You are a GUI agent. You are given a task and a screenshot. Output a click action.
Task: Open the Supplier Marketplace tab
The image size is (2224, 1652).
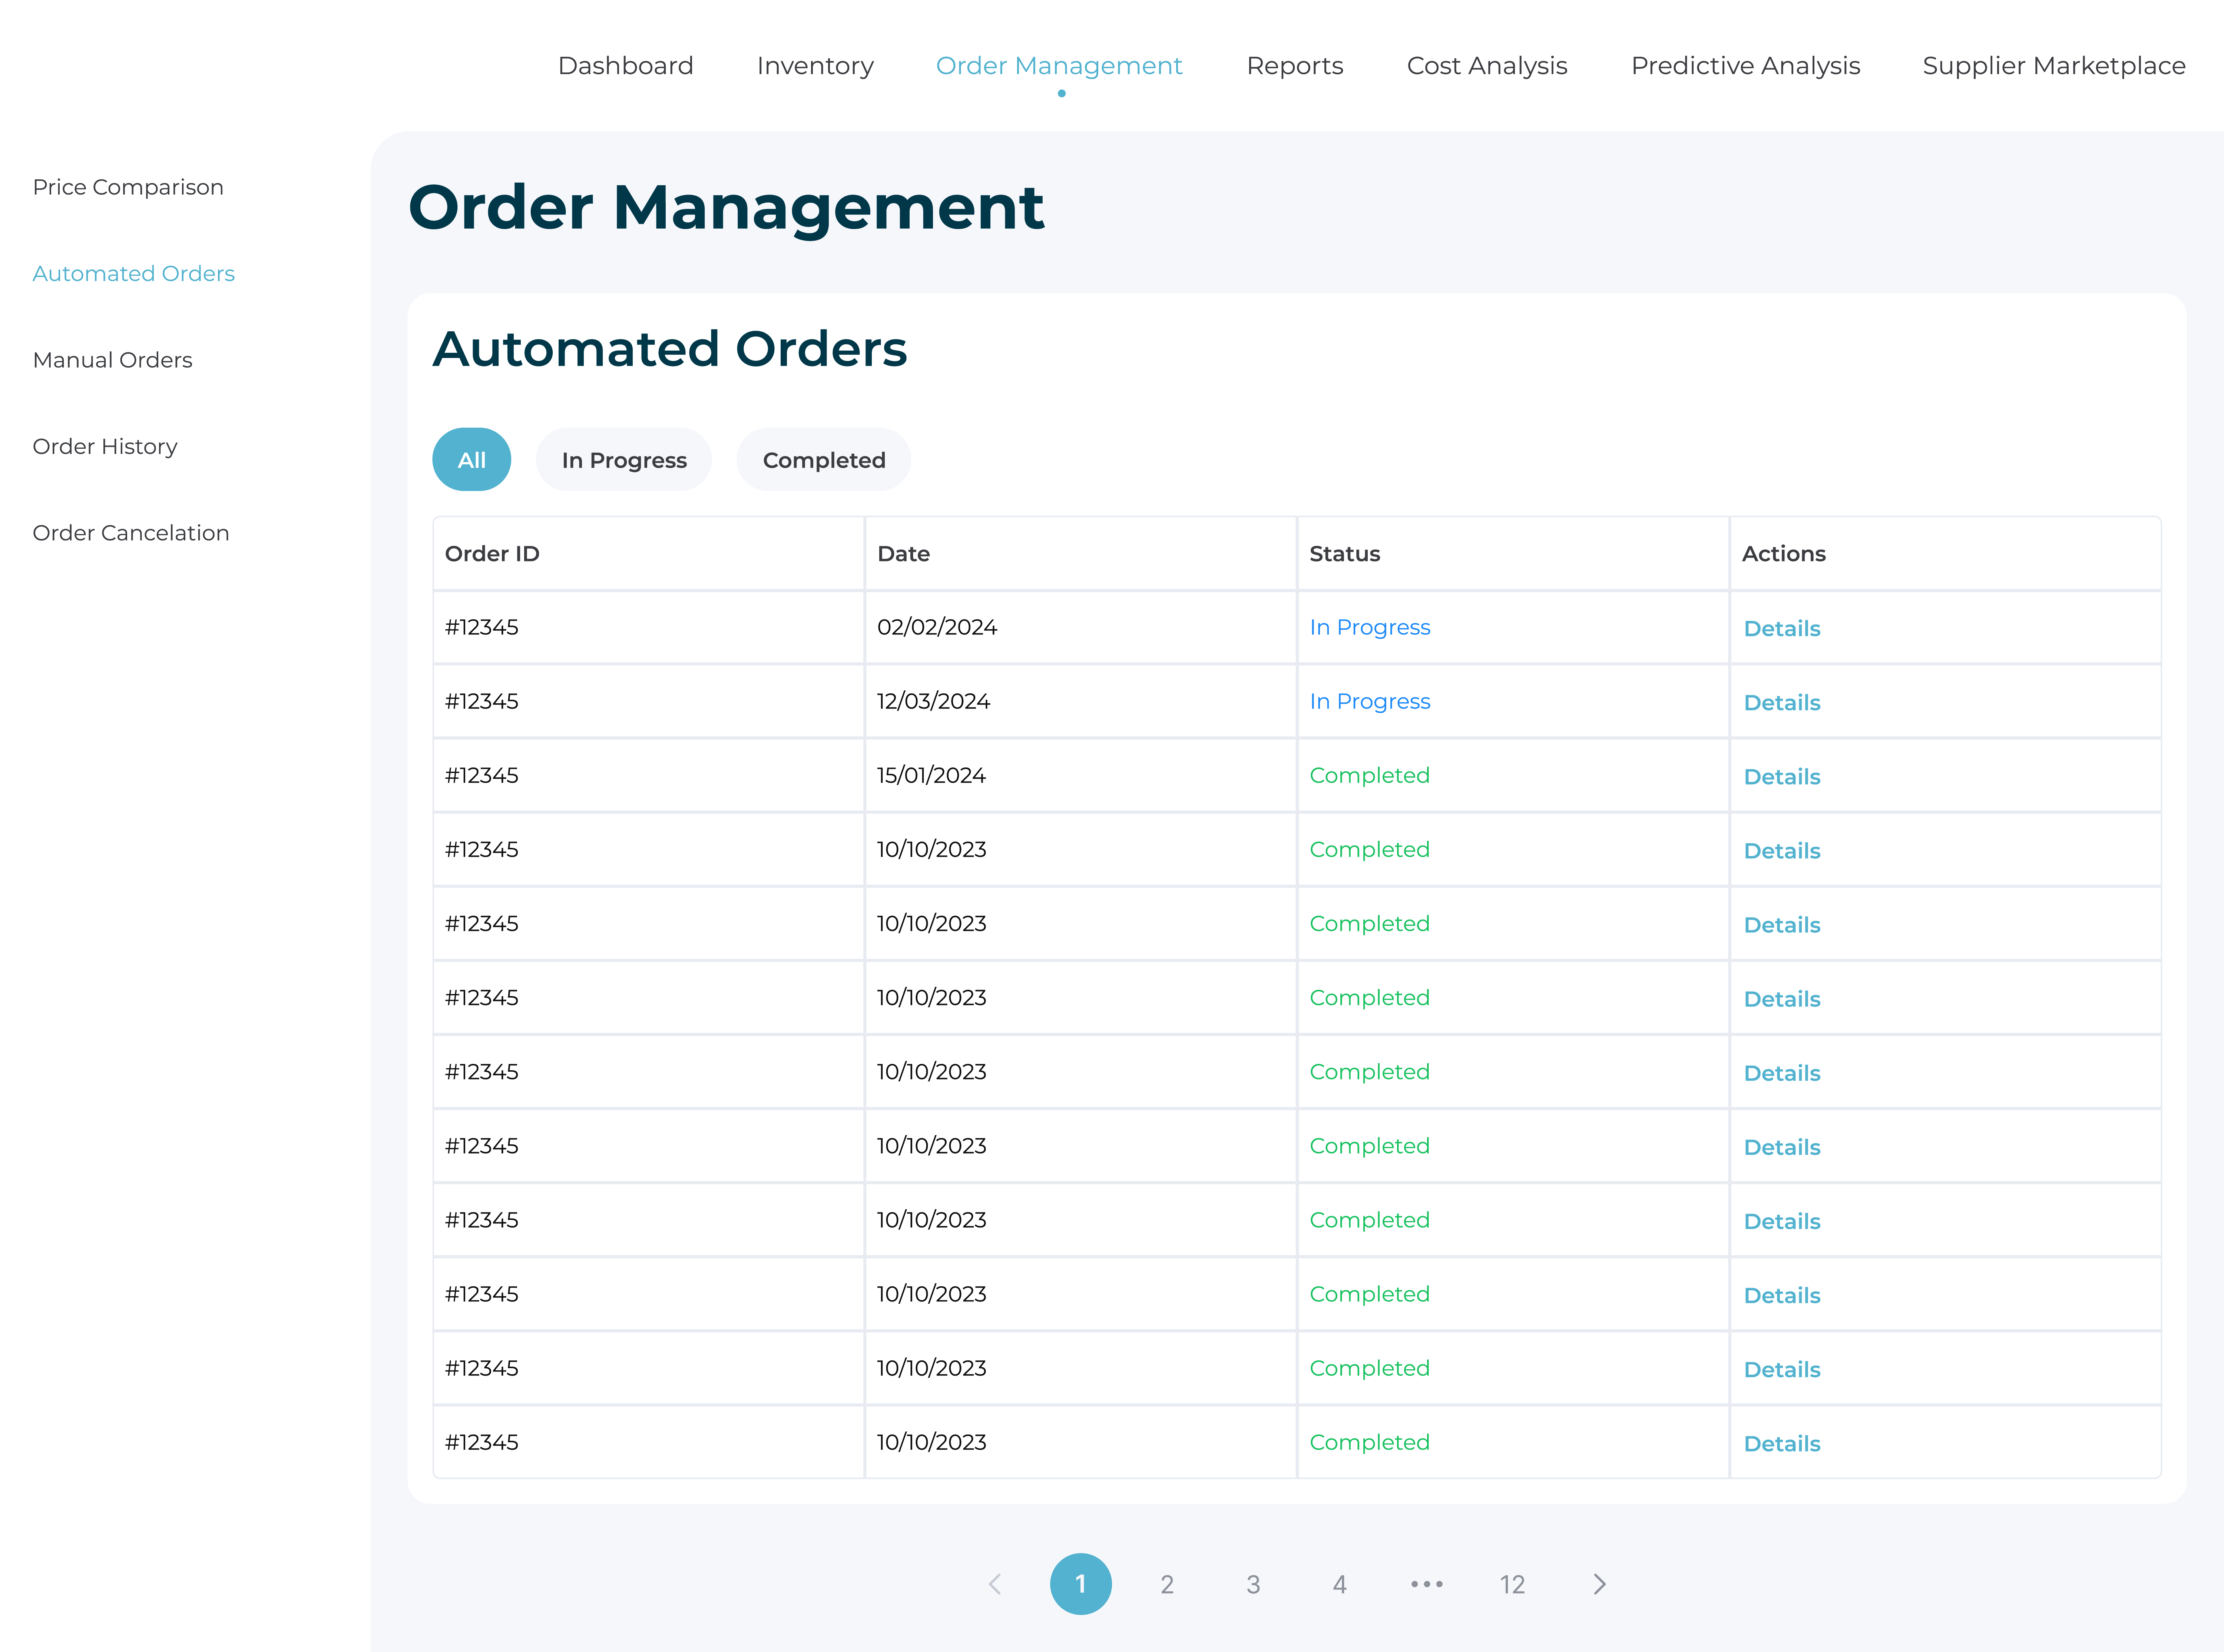click(2053, 66)
